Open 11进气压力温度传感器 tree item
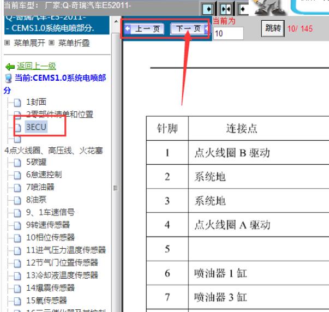 point(66,250)
